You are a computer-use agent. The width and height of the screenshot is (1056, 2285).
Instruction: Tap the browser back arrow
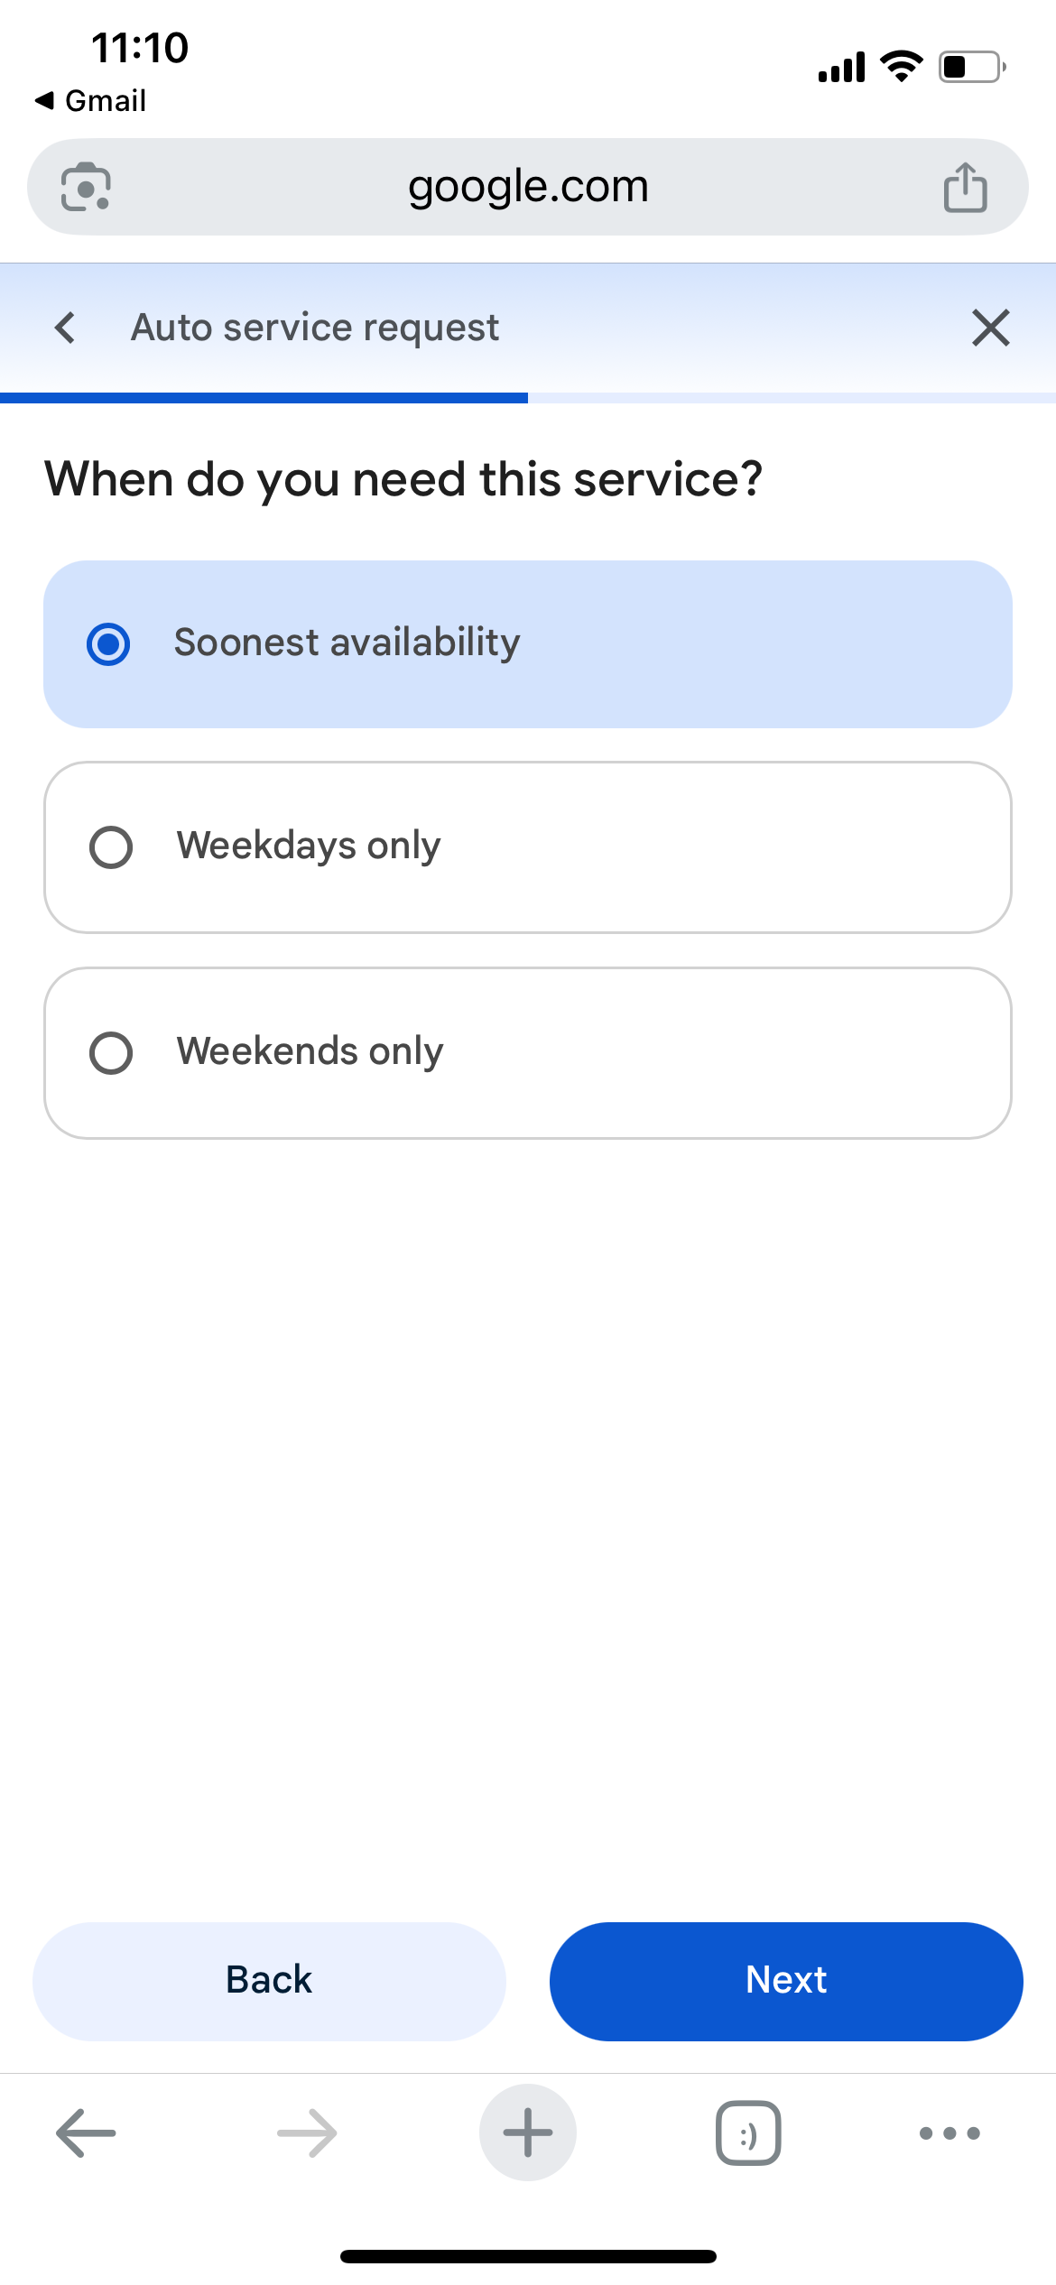tap(86, 2132)
